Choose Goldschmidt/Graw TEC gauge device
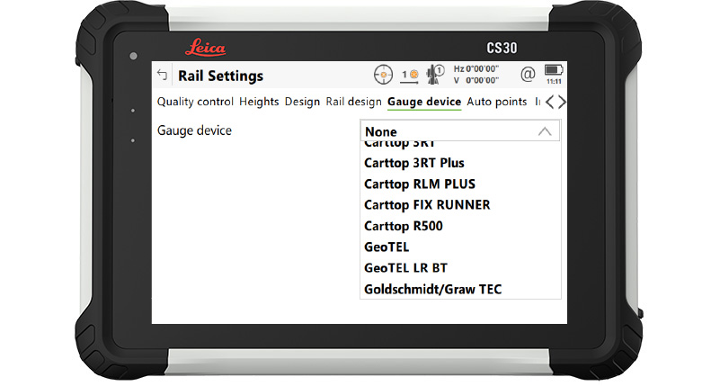 [432, 289]
